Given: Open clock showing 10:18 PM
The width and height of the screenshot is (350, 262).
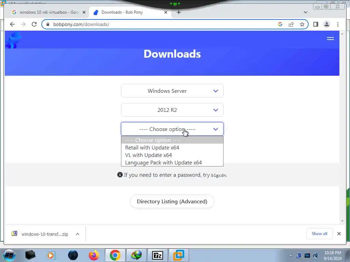Looking at the screenshot, I should (x=333, y=256).
